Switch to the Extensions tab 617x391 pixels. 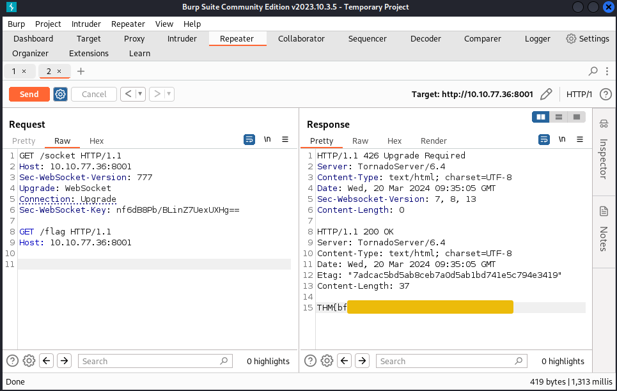point(89,53)
